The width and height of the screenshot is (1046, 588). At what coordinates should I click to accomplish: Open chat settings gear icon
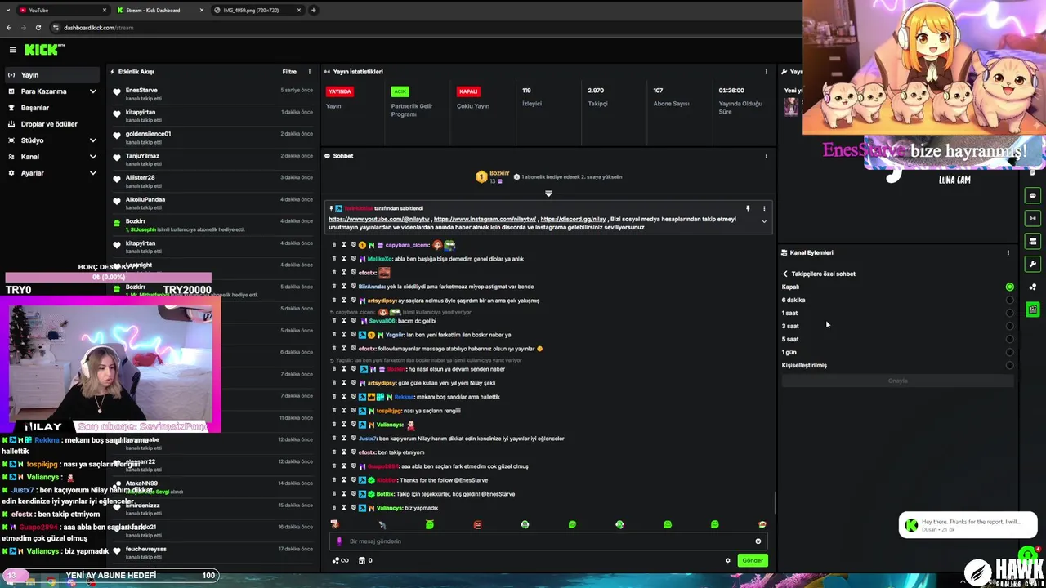[x=728, y=560]
